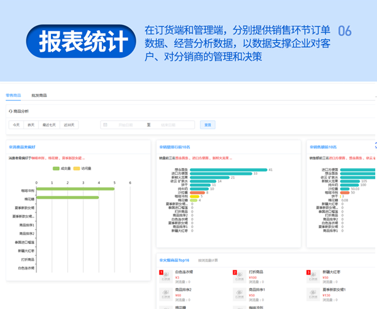Click the yellow 咖啡冲剂 bar with value 5

[x=195, y=196]
